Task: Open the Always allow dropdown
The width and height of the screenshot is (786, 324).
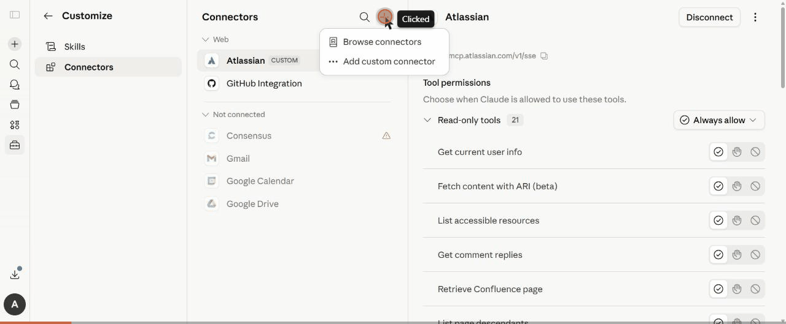Action: 719,120
